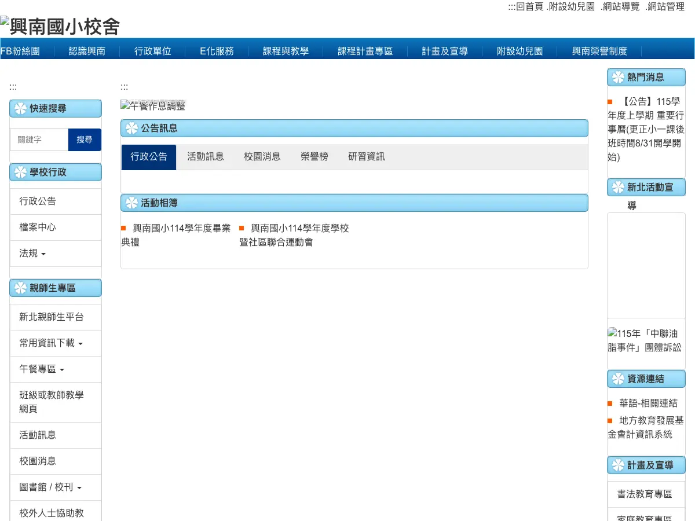Click the ::: accesskey marker above 快速搜尋
The height and width of the screenshot is (521, 695).
point(13,87)
